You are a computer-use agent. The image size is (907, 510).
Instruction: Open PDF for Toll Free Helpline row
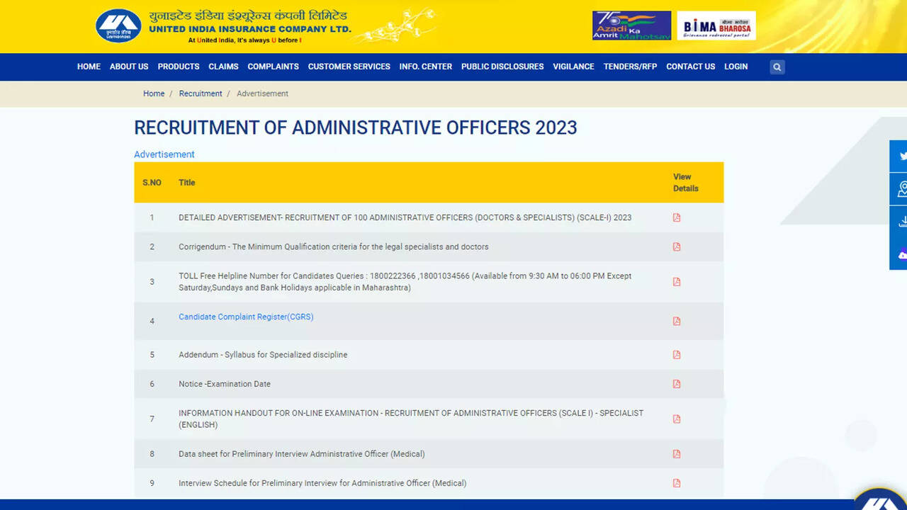pos(677,282)
